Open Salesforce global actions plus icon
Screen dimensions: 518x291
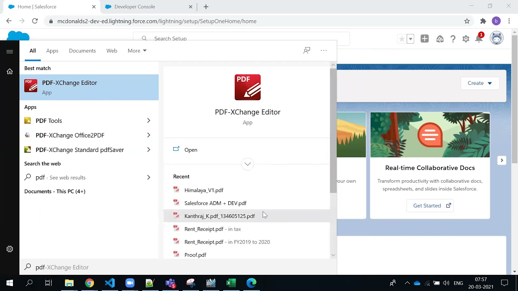(x=425, y=39)
